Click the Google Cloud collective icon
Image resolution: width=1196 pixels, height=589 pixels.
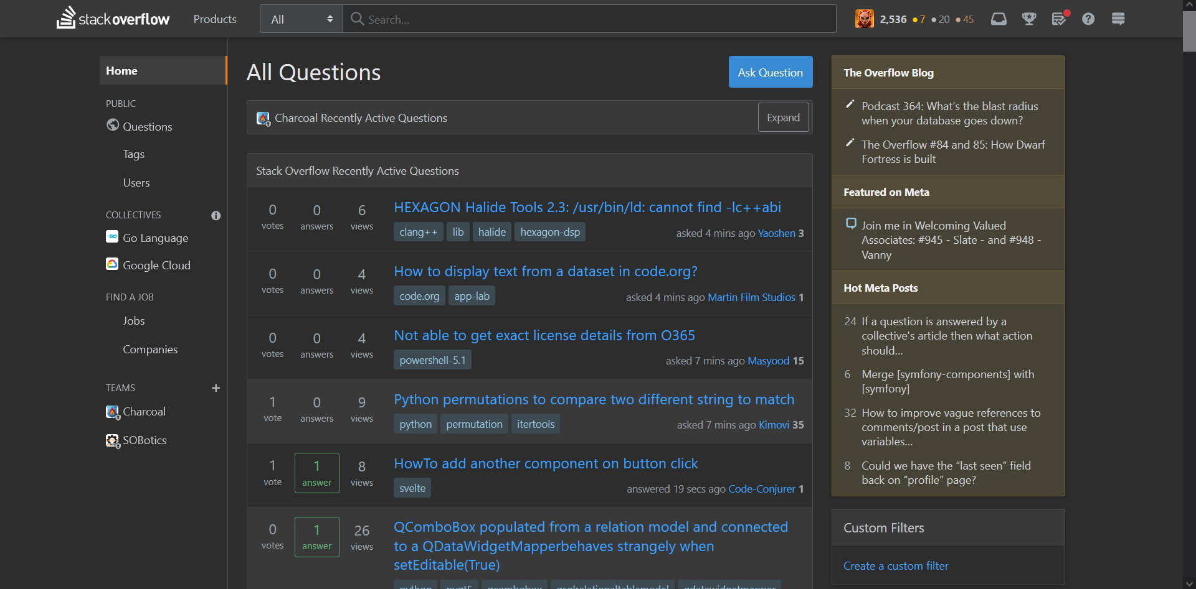112,264
